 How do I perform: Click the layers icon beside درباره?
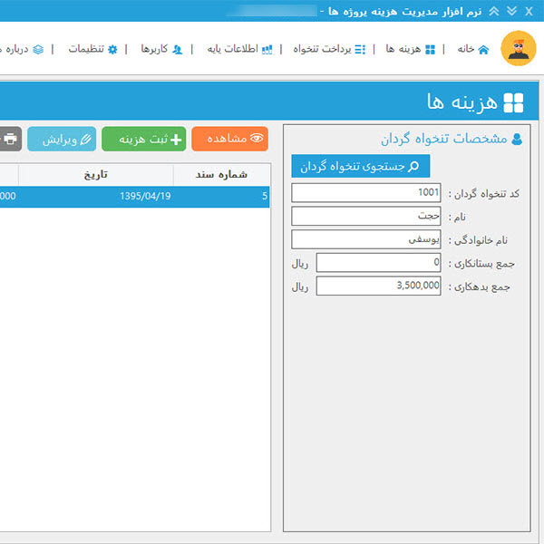pyautogui.click(x=37, y=49)
